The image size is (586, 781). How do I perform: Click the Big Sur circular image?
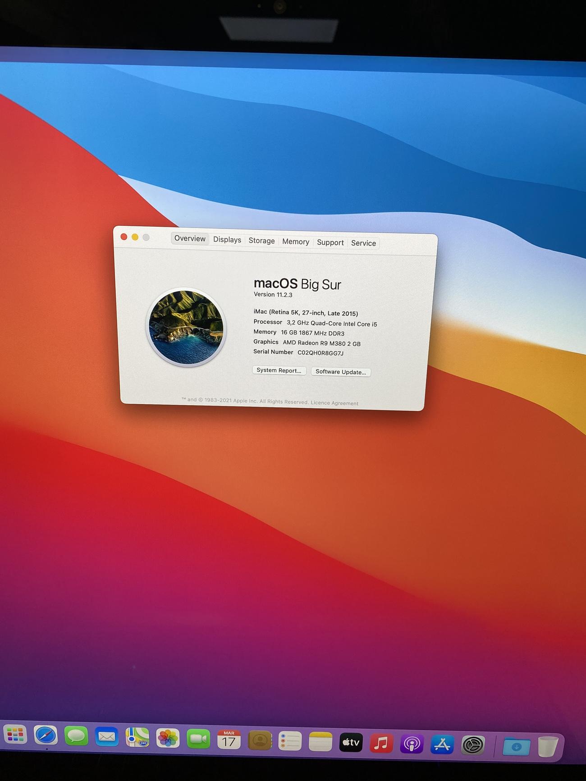point(186,327)
